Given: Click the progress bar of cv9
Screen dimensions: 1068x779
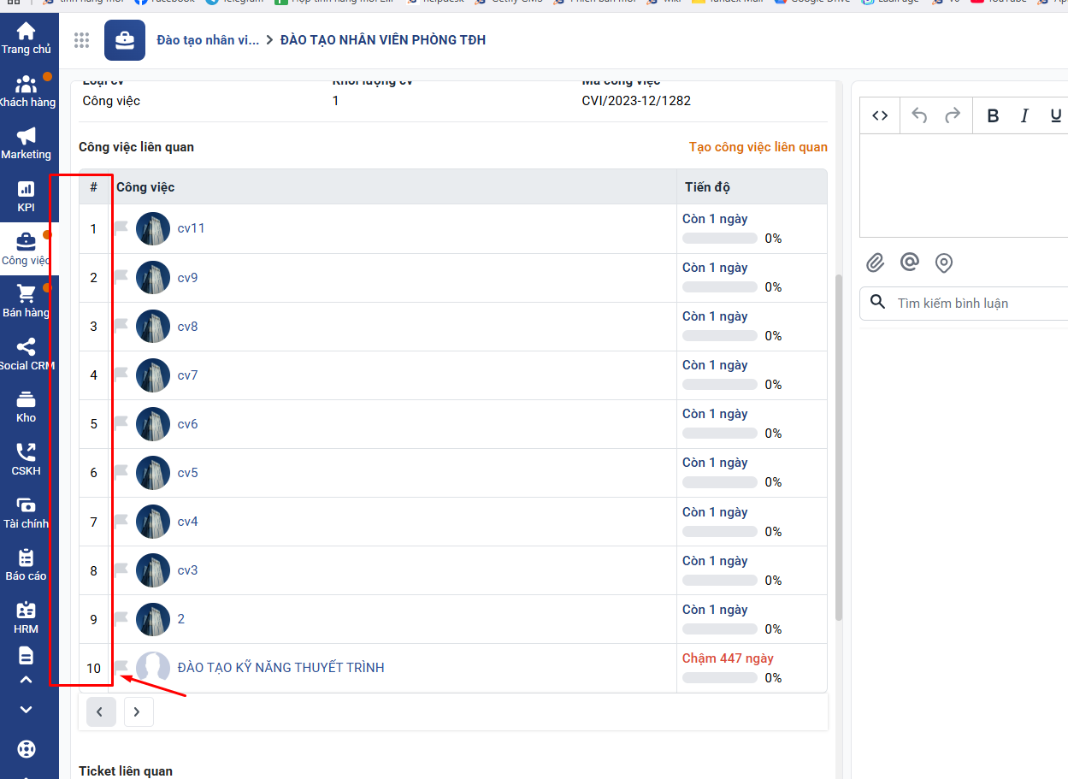Looking at the screenshot, I should pyautogui.click(x=719, y=287).
